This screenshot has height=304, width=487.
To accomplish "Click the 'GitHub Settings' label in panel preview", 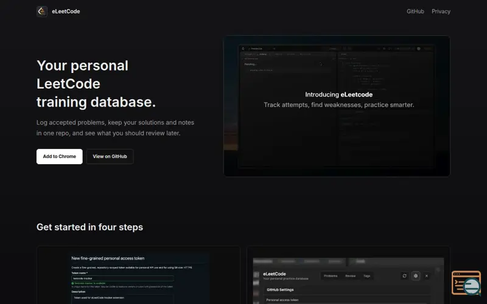I will point(280,290).
